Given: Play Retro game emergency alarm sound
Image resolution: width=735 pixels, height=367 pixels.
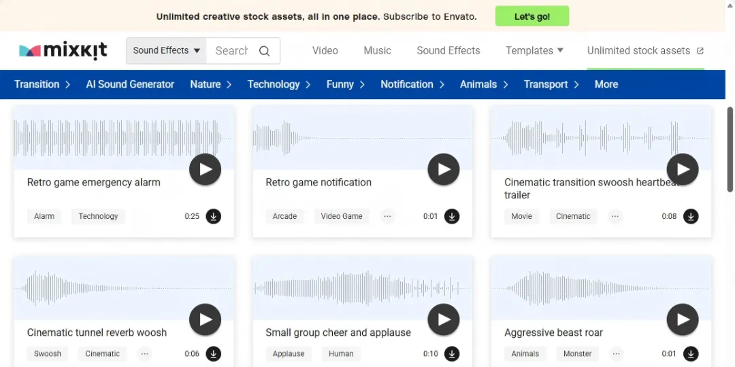Looking at the screenshot, I should [x=206, y=169].
